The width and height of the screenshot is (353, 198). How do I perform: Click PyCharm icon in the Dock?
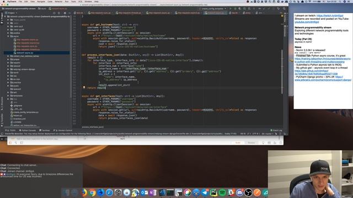[x=213, y=193]
